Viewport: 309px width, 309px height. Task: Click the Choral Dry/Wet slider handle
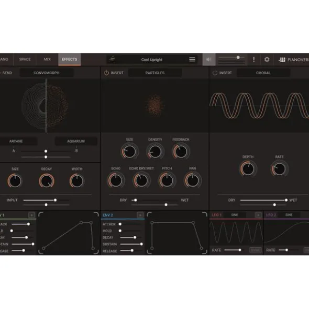pos(286,200)
